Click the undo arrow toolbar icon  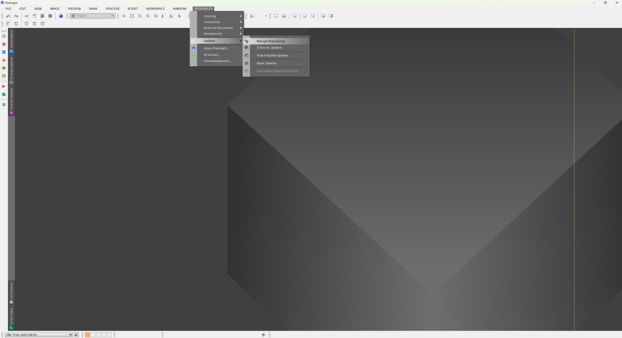pyautogui.click(x=8, y=16)
